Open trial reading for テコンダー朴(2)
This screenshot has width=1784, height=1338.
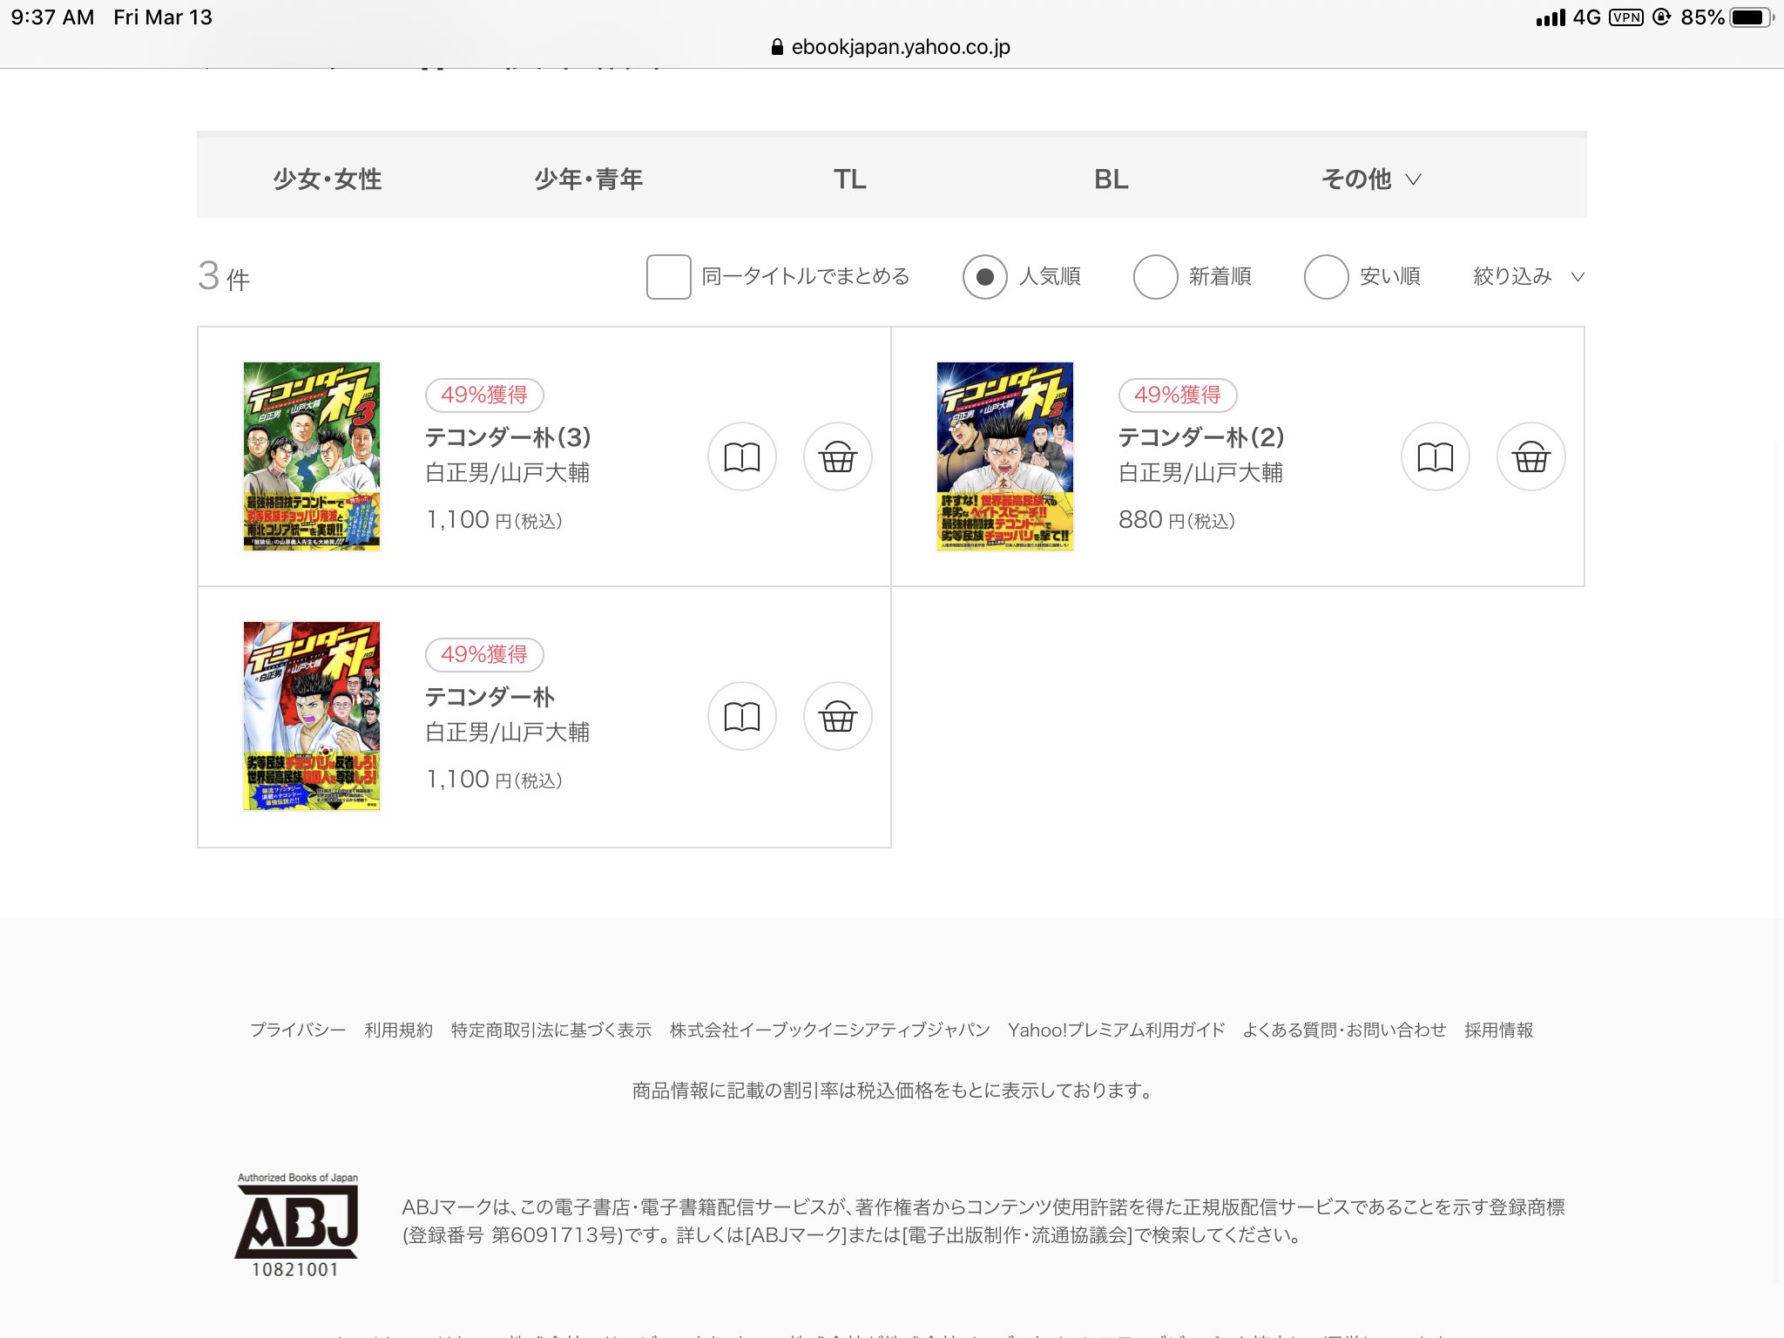pos(1435,456)
